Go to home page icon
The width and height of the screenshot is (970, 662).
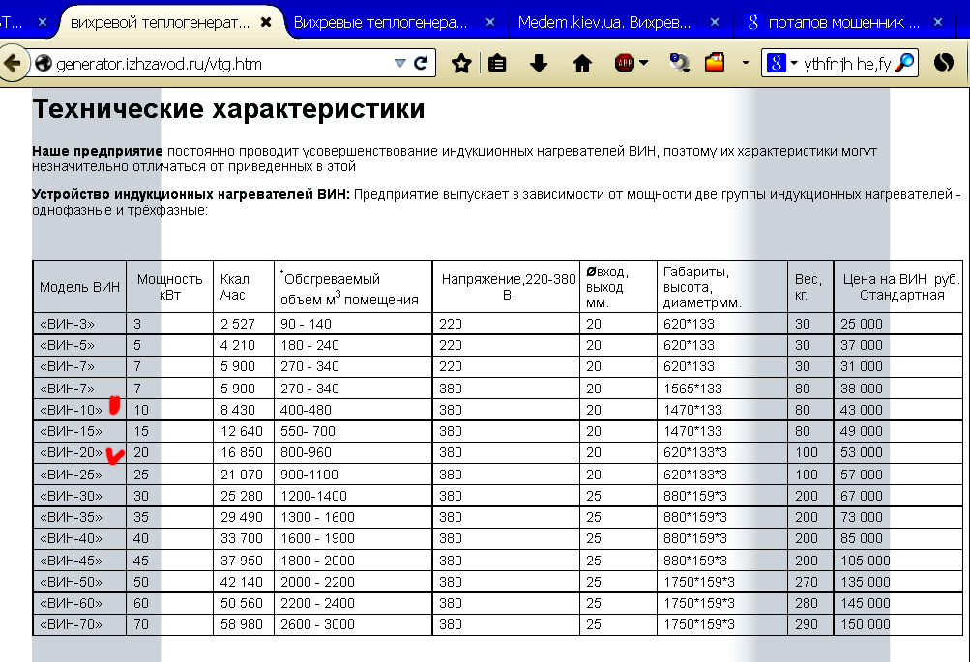point(581,63)
